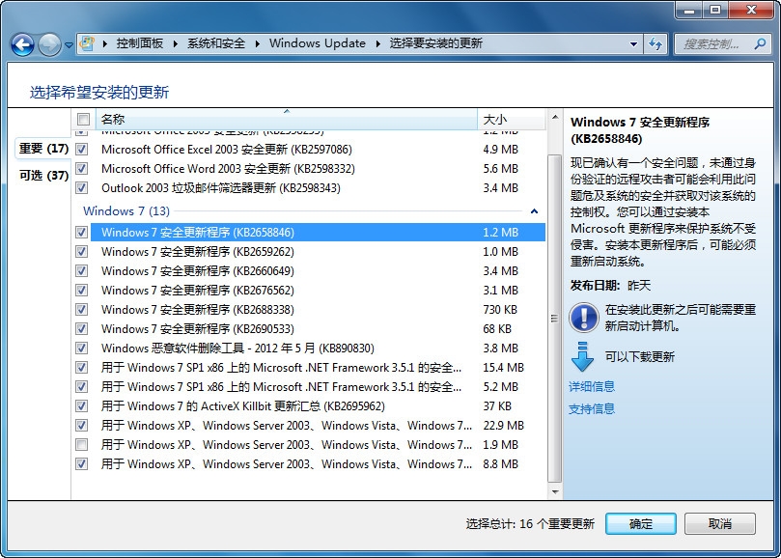This screenshot has width=781, height=558.
Task: Open address bar history dropdown arrow
Action: [633, 43]
